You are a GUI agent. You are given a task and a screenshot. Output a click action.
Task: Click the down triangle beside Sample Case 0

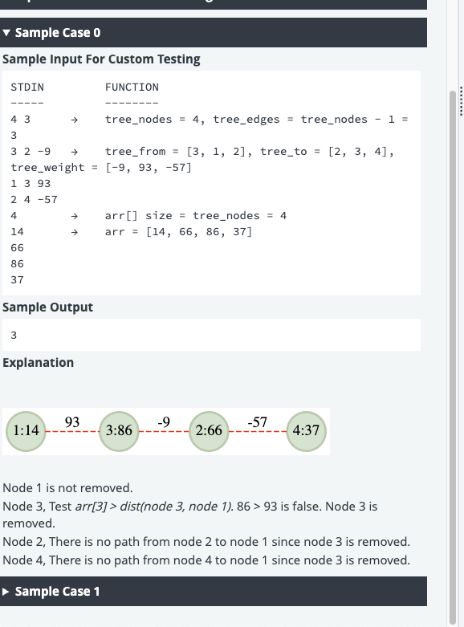point(6,32)
